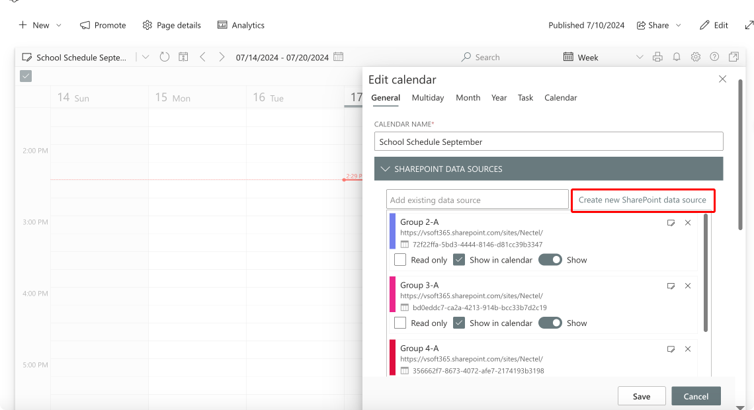754x410 pixels.
Task: Click the Add existing data source field
Action: coord(478,200)
